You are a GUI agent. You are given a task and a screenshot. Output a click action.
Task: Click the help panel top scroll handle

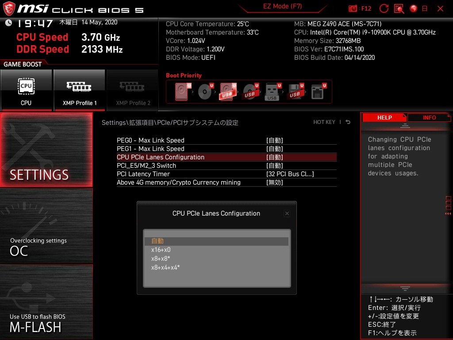[x=405, y=126]
